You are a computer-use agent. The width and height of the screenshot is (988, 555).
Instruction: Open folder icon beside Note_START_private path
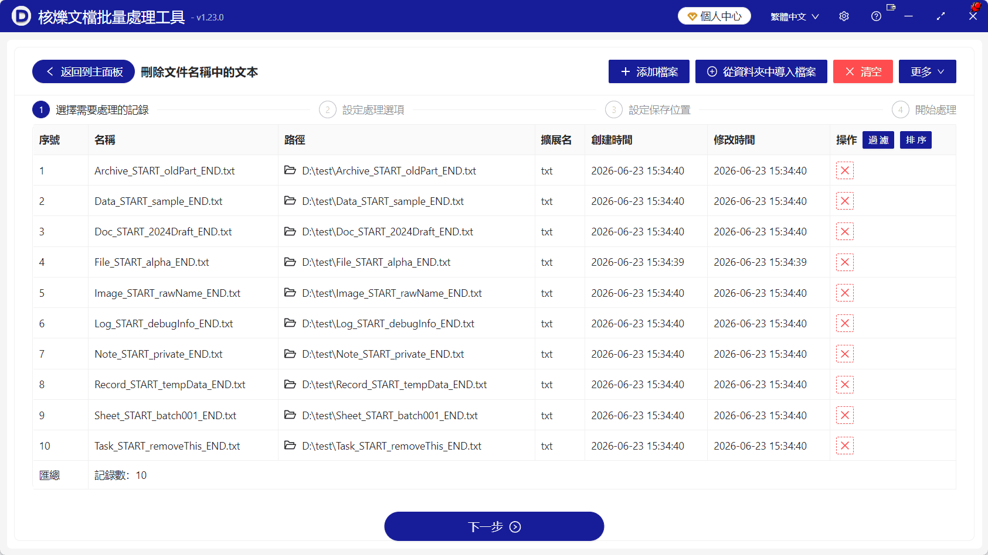[290, 354]
